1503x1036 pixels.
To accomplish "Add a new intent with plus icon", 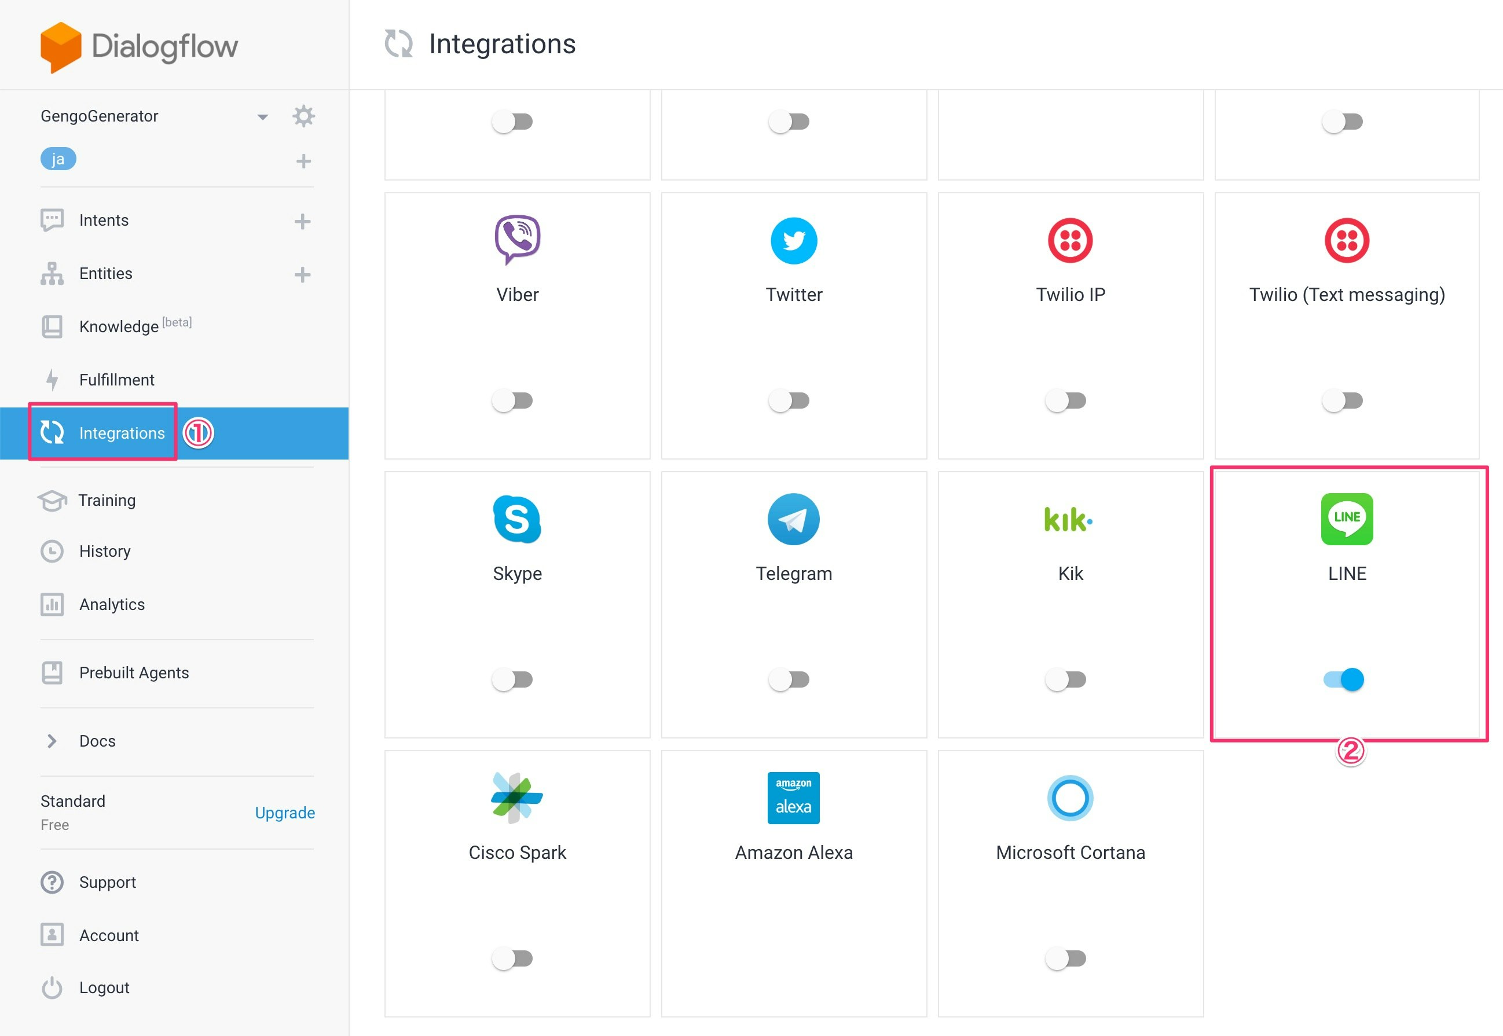I will (302, 221).
